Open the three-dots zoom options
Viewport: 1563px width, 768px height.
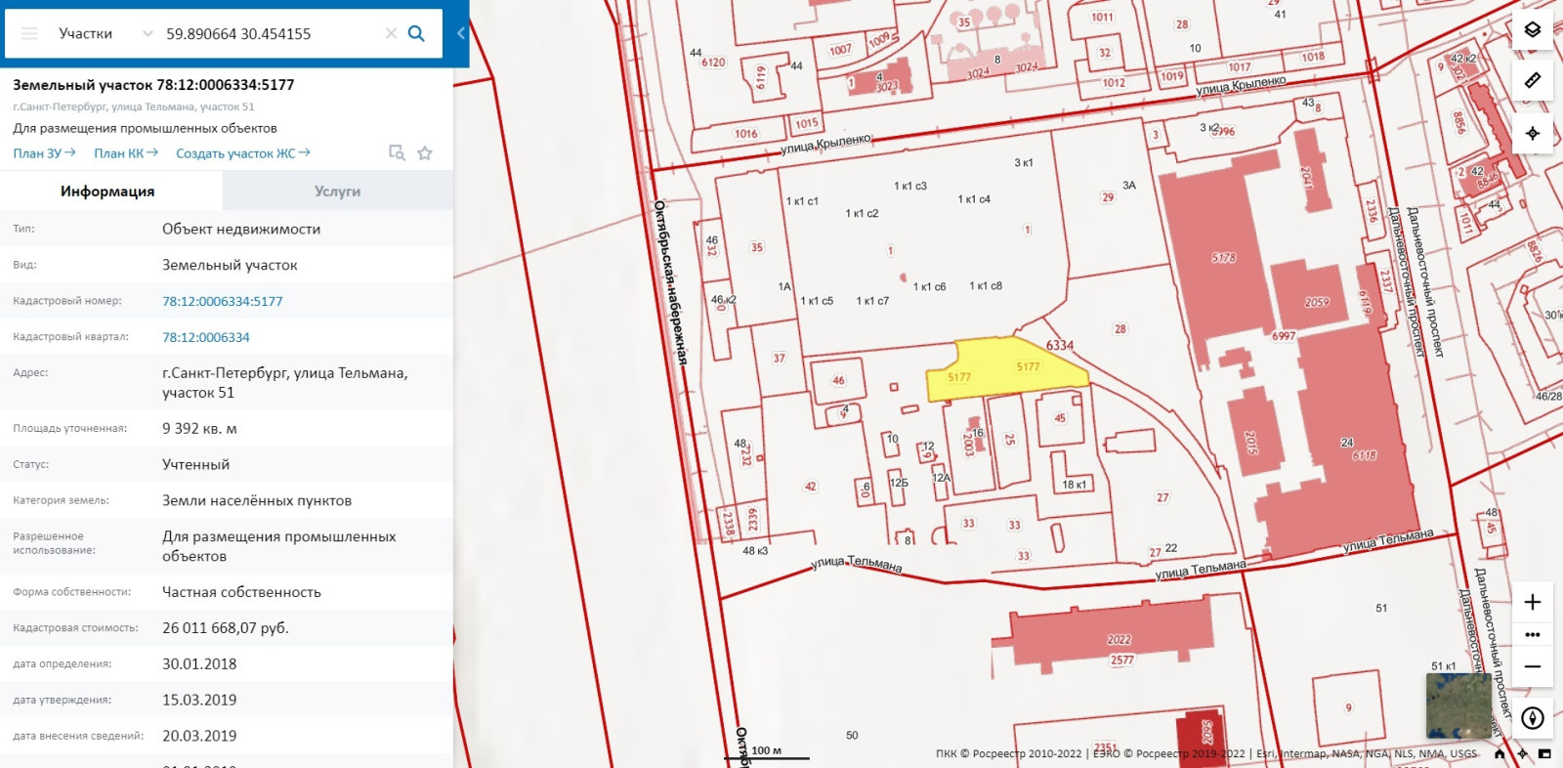pyautogui.click(x=1533, y=634)
